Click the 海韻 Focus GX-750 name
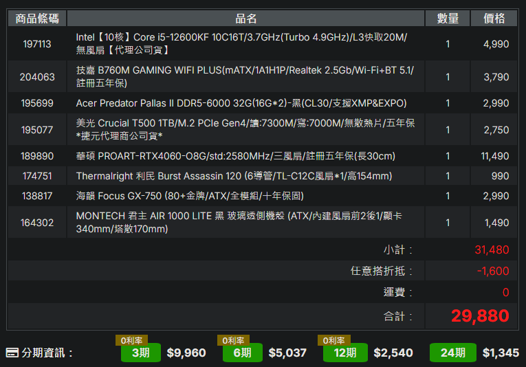 (190, 196)
